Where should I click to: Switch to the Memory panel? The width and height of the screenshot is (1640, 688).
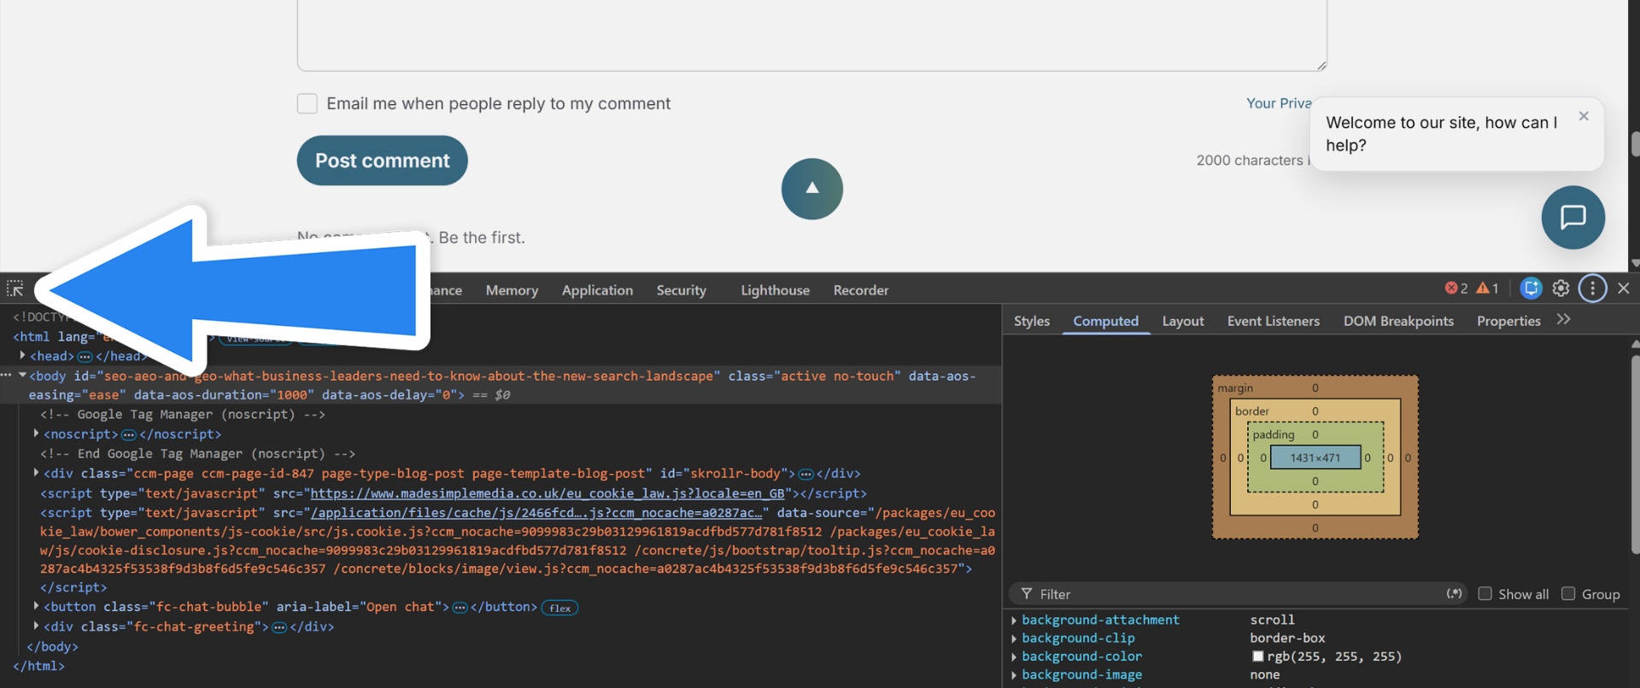[x=512, y=290]
